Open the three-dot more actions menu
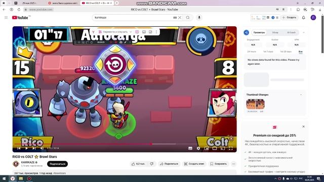The width and height of the screenshot is (324, 182). (233, 164)
